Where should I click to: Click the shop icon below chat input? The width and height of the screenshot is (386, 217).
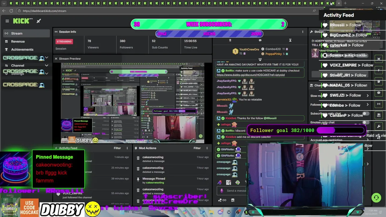coord(233,200)
